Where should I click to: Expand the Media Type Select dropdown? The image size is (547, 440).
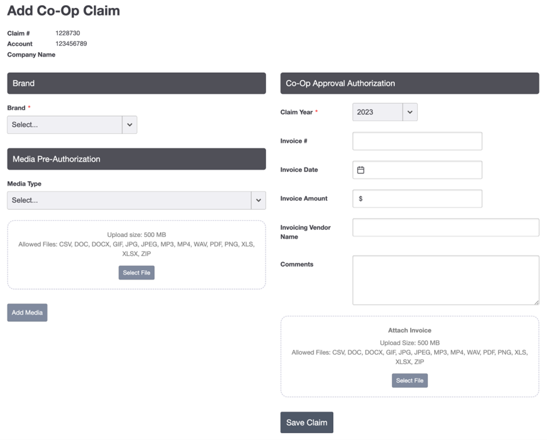(129, 200)
